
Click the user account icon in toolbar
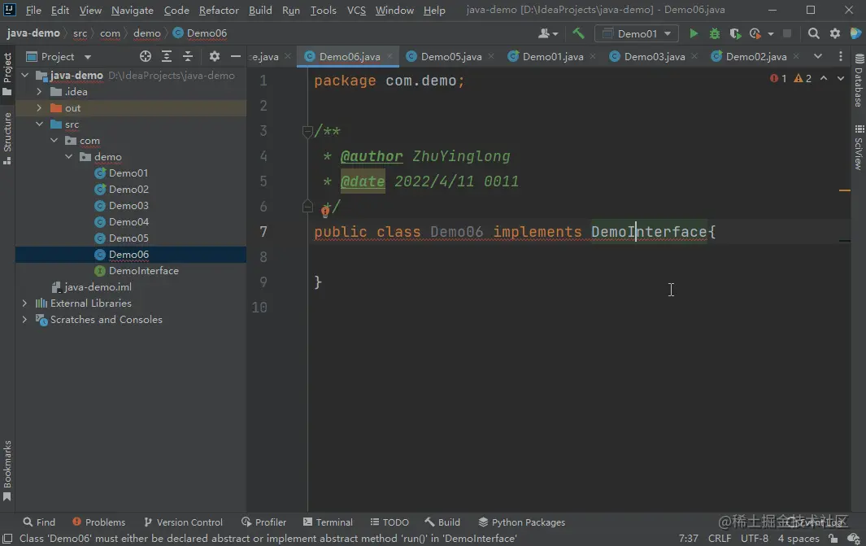(x=548, y=33)
